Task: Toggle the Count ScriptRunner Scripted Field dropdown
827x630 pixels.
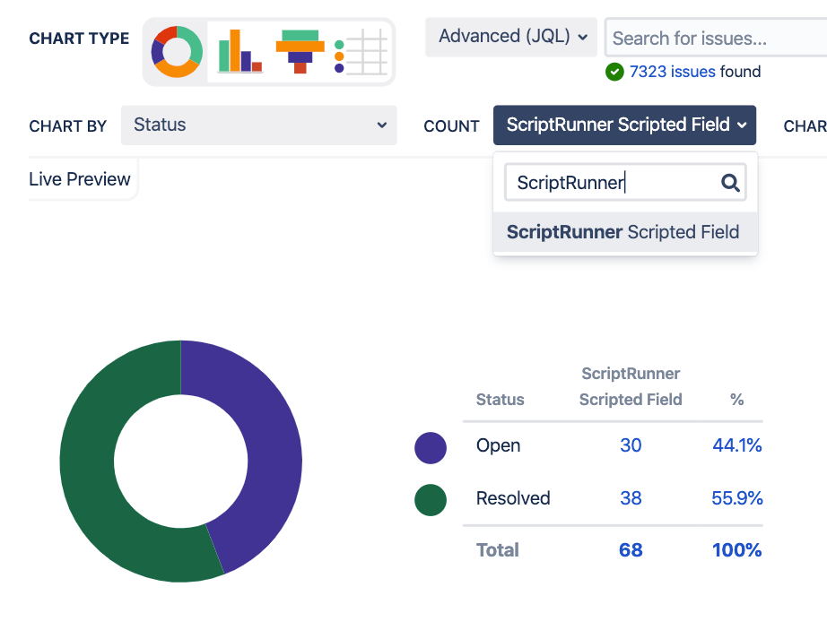Action: pos(624,125)
